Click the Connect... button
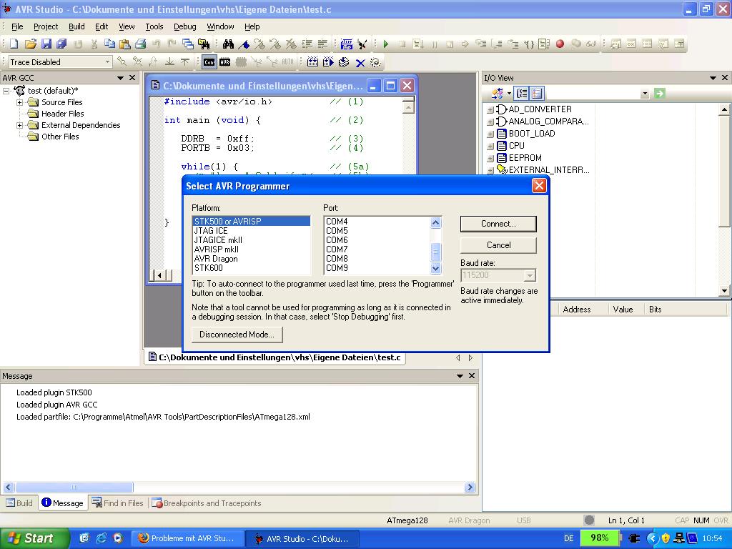Screen dimensions: 732x549 (x=498, y=224)
